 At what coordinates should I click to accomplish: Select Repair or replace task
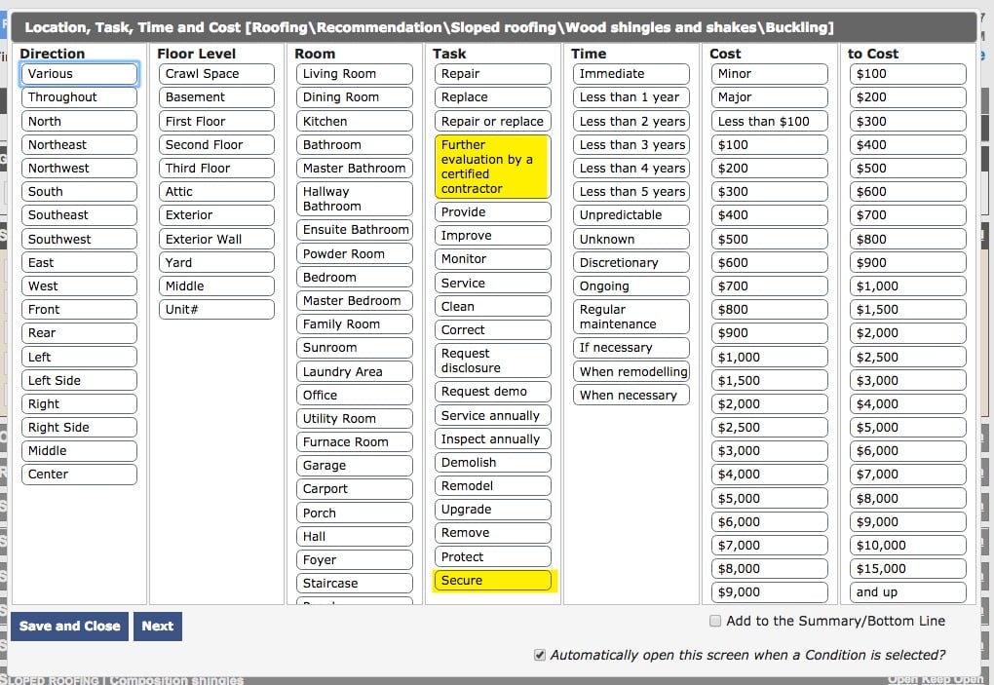492,122
